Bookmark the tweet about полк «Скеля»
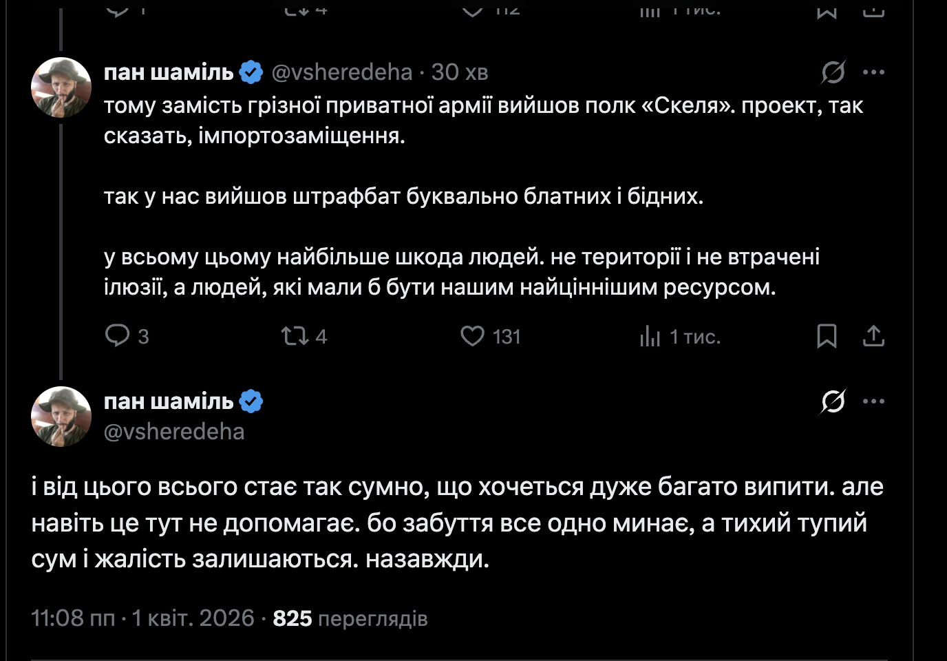This screenshot has height=661, width=947. [x=827, y=336]
